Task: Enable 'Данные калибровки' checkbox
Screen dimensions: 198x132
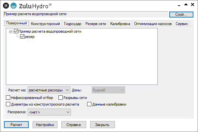Action: point(89,104)
